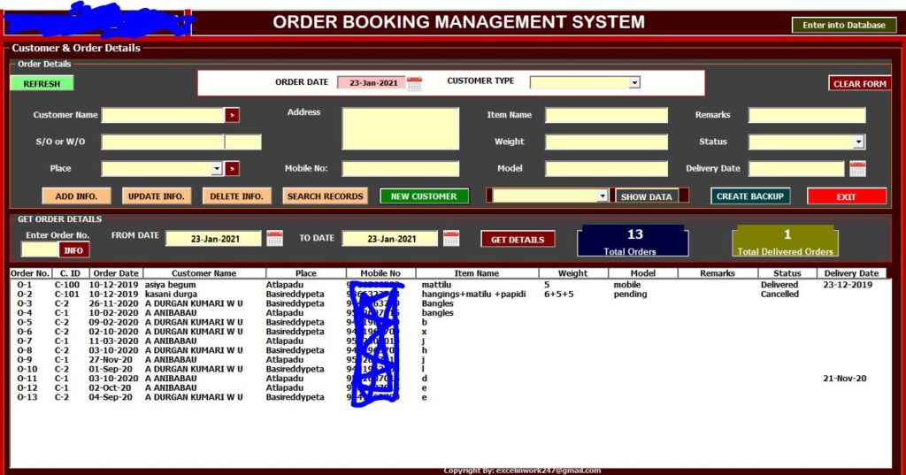Click the Status column header
906x475 pixels.
(x=787, y=273)
